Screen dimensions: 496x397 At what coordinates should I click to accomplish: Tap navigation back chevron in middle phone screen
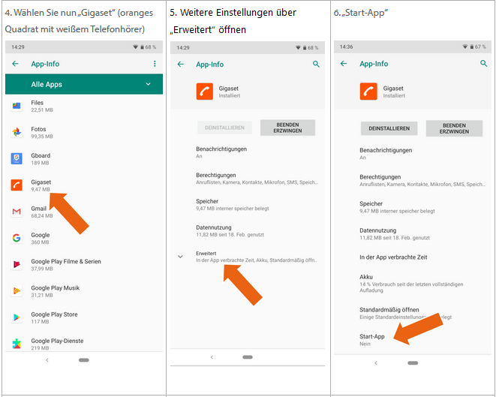coord(212,357)
